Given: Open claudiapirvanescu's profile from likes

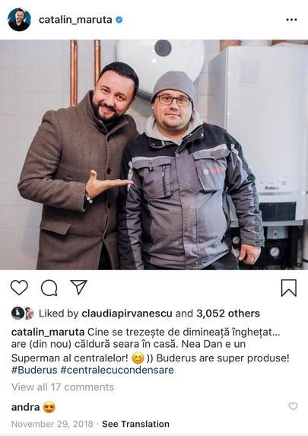Looking at the screenshot, I should [x=127, y=313].
